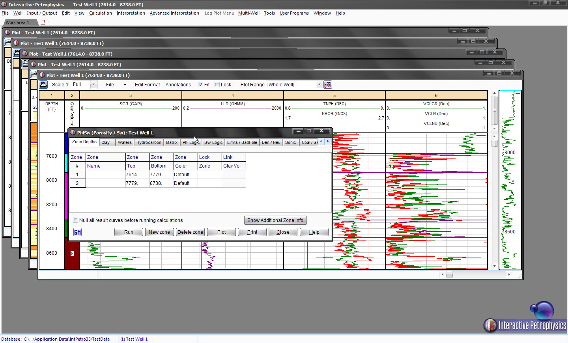Open the Scale 1 Full dropdown
568x343 pixels.
click(x=93, y=85)
